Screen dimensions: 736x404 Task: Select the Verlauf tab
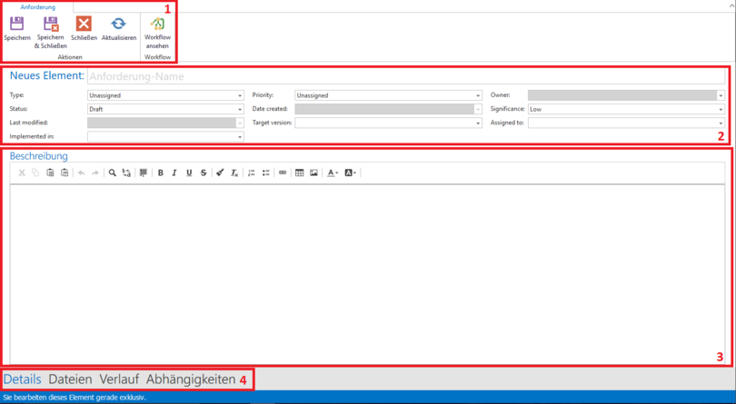point(119,379)
